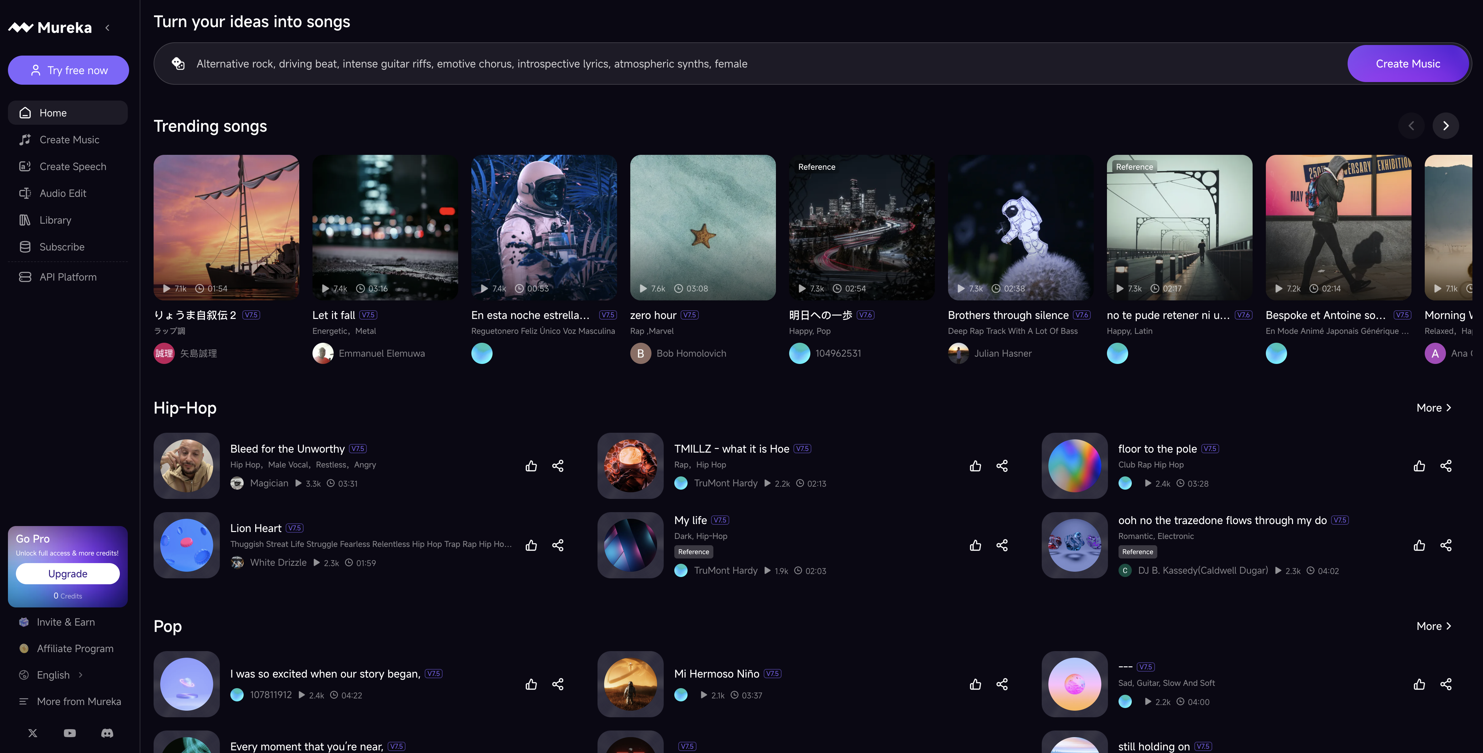Share the song floor to the pole
Image resolution: width=1483 pixels, height=753 pixels.
click(x=1446, y=466)
